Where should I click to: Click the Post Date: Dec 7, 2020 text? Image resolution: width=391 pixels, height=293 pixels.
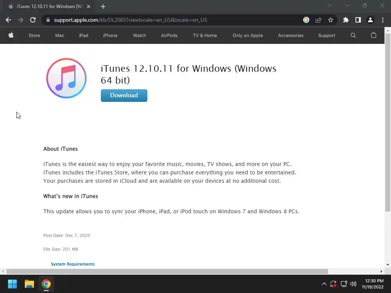(x=66, y=235)
